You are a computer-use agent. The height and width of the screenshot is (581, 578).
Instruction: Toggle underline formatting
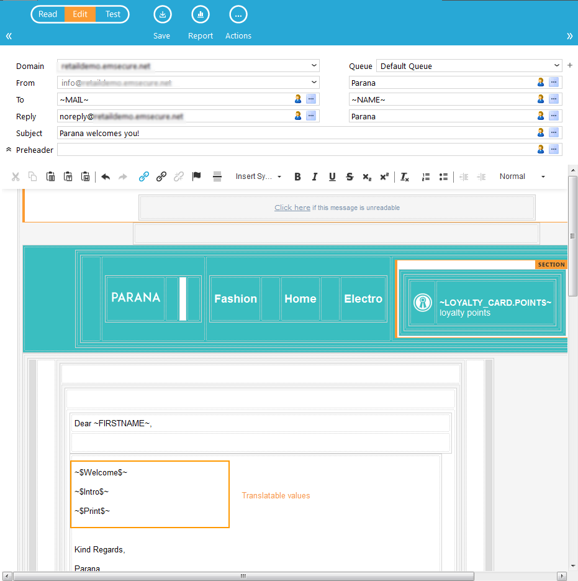click(x=332, y=176)
